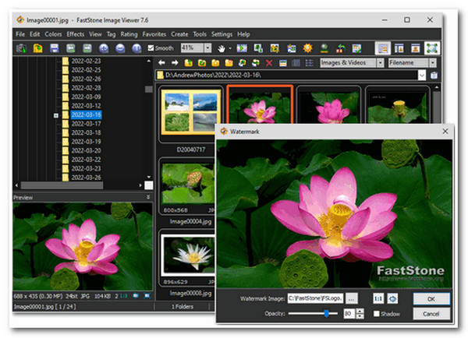
Task: Open the zoom percentage dropdown
Action: 208,48
